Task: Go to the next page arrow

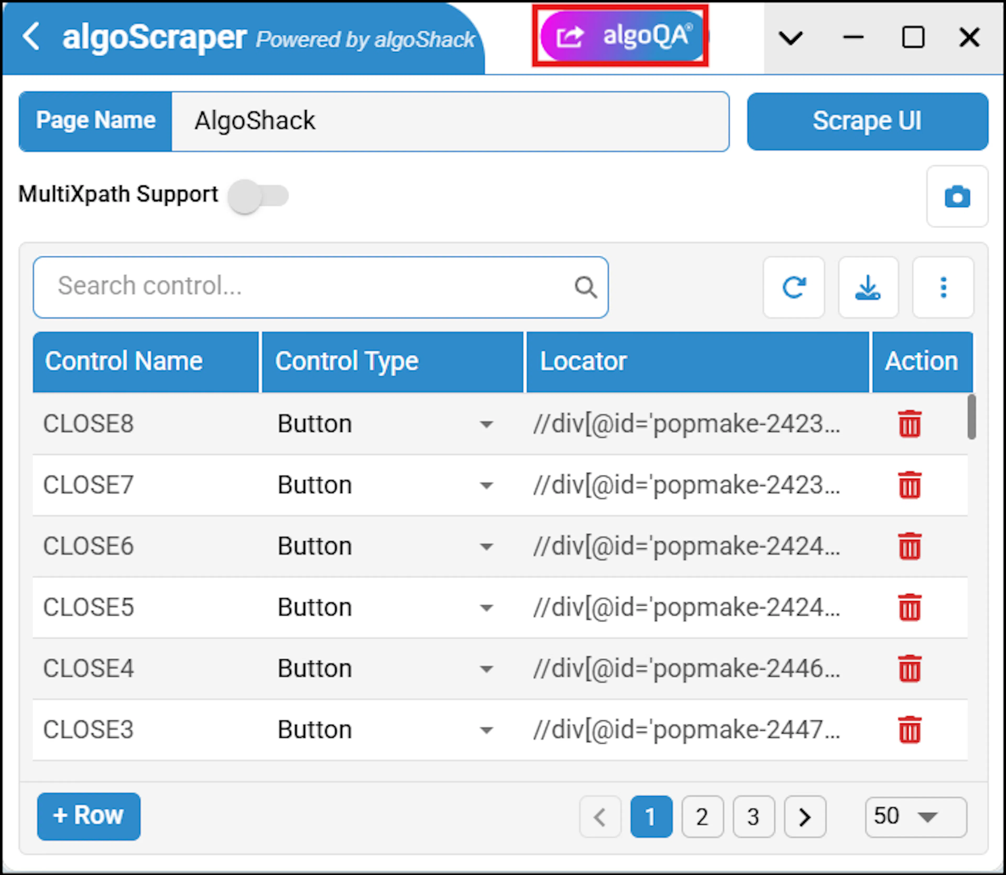Action: point(805,816)
